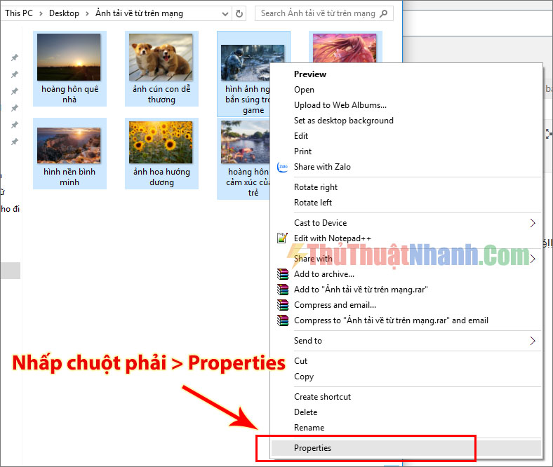Choose Set as desktop background
The height and width of the screenshot is (467, 553).
(x=343, y=121)
